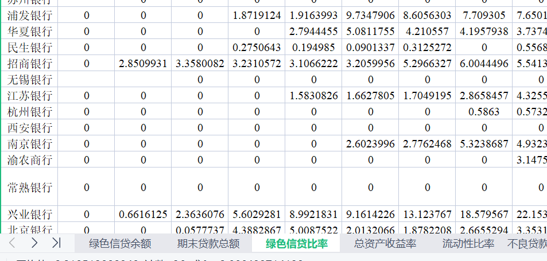Screen dimensions: 547x261
Task: Click cell with value 1.6627805
Action: click(x=370, y=95)
